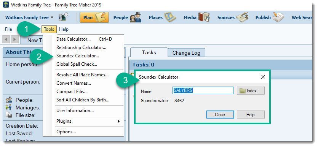Open the Sources workspace

point(233,17)
